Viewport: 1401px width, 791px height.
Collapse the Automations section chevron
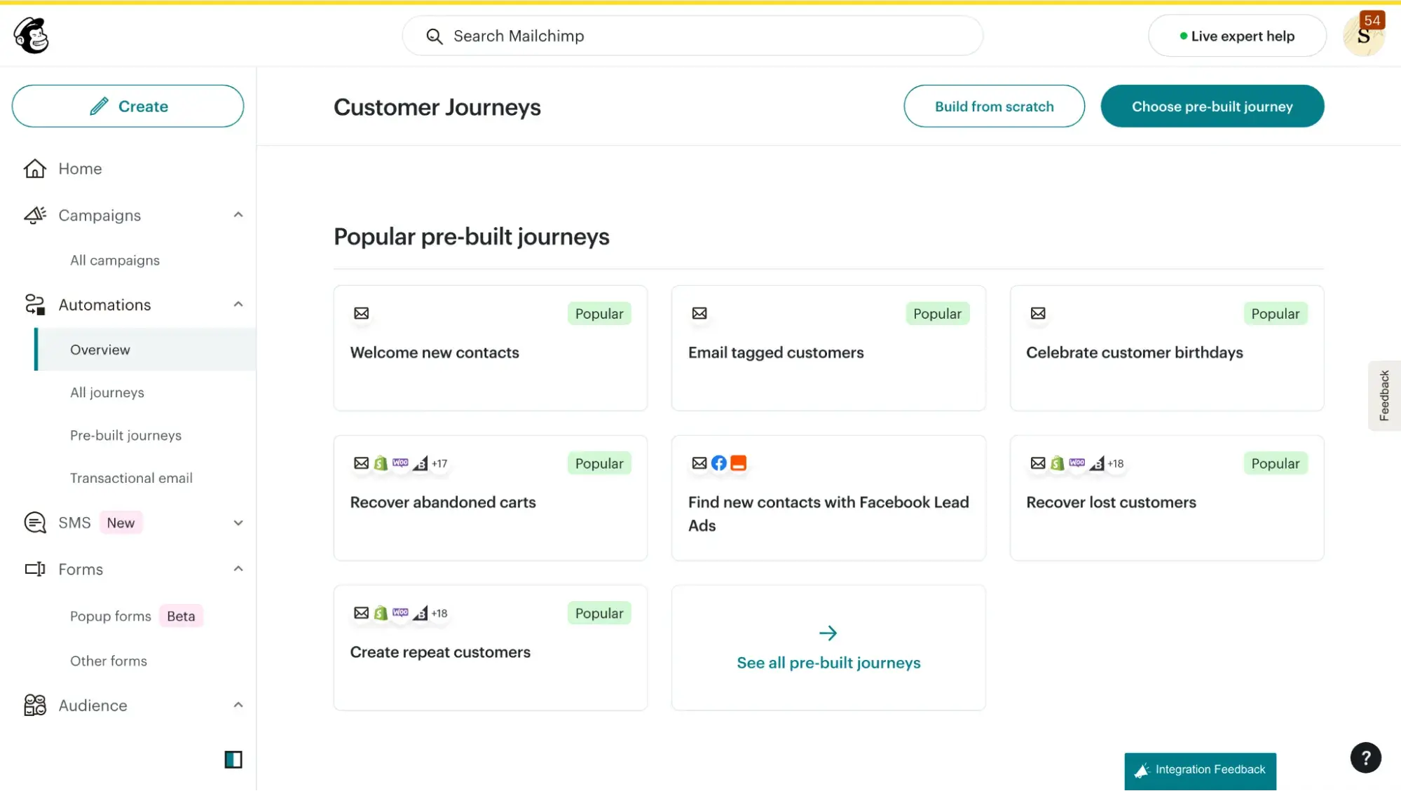click(x=238, y=304)
